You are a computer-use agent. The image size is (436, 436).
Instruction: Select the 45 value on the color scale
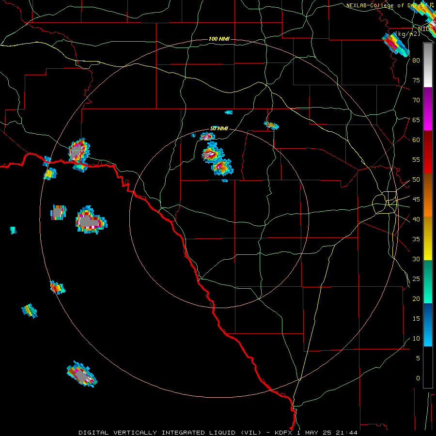(416, 200)
